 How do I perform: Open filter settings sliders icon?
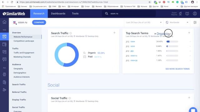click(195, 22)
